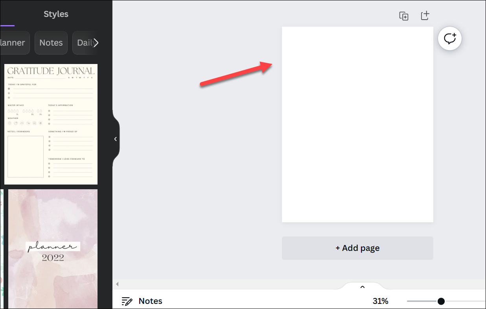Choose the planner 2022 template thumbnail
This screenshot has width=486, height=309.
[53, 249]
